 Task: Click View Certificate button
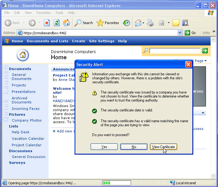point(164,147)
